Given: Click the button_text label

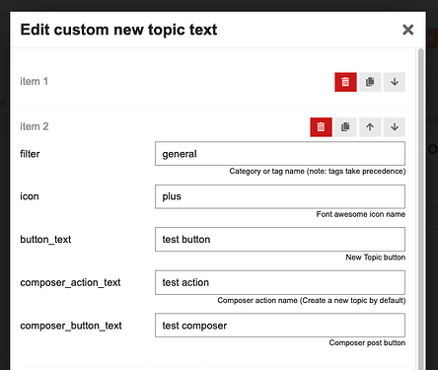Looking at the screenshot, I should click(45, 240).
